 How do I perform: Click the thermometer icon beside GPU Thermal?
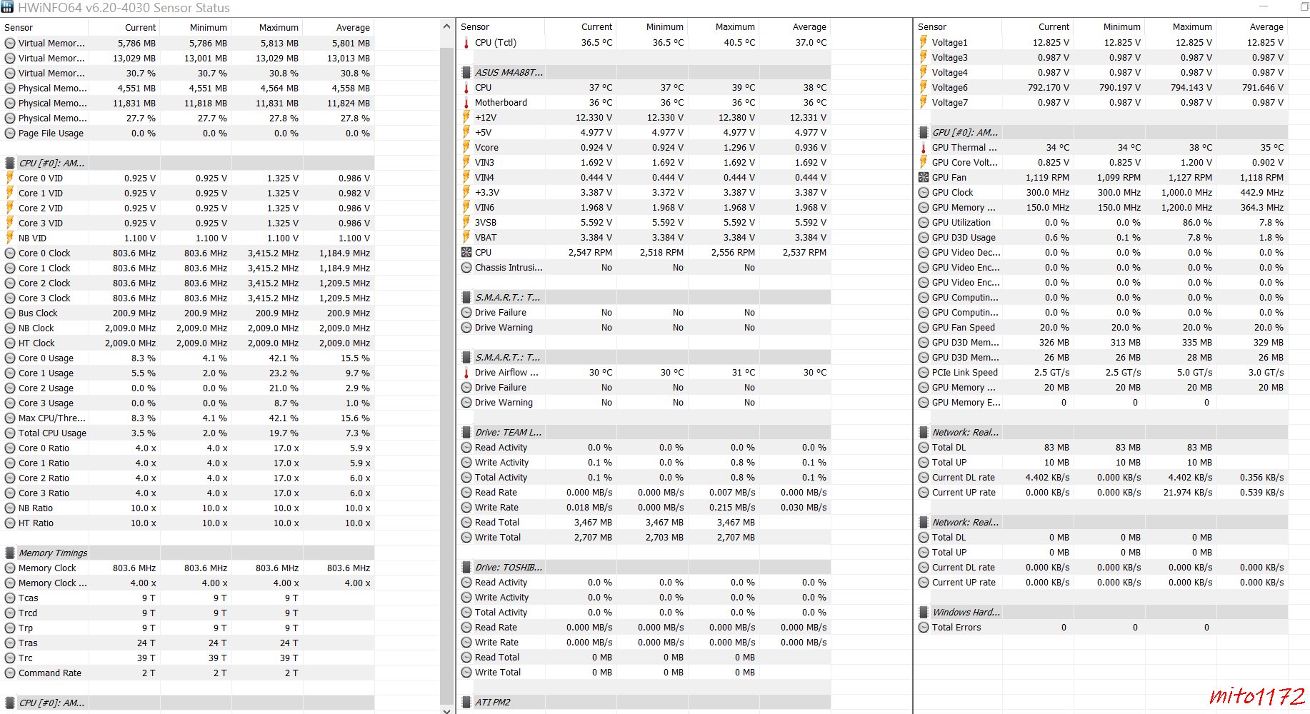(x=924, y=148)
